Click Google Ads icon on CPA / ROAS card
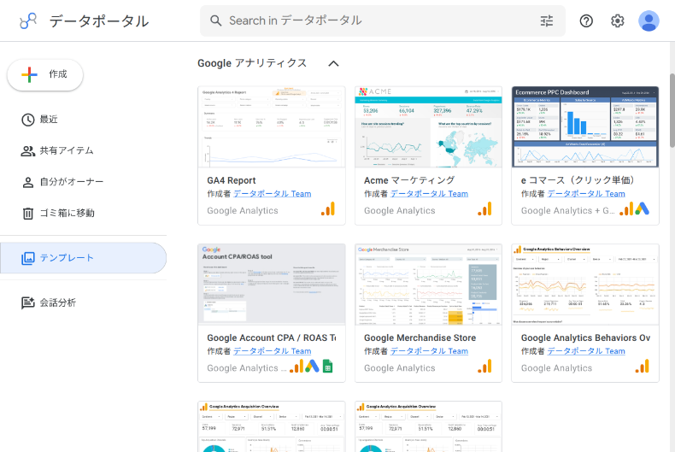The width and height of the screenshot is (675, 452). click(x=312, y=366)
